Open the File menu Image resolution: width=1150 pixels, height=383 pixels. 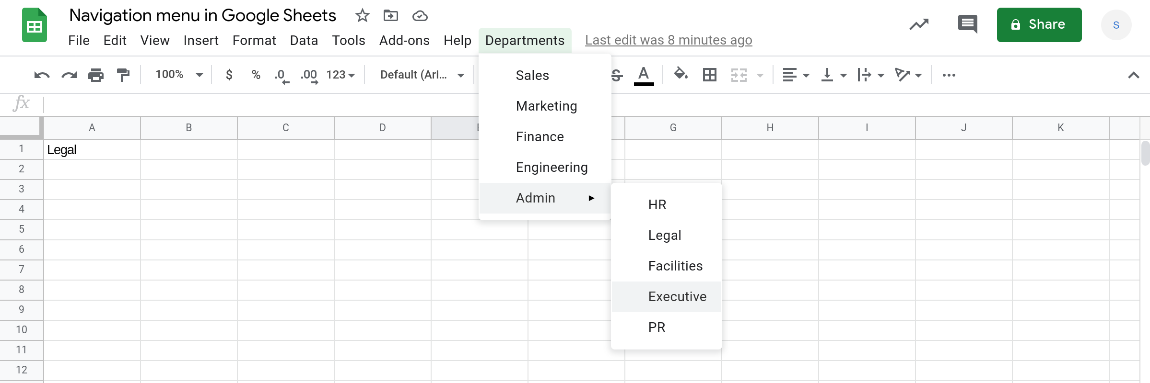[x=79, y=40]
